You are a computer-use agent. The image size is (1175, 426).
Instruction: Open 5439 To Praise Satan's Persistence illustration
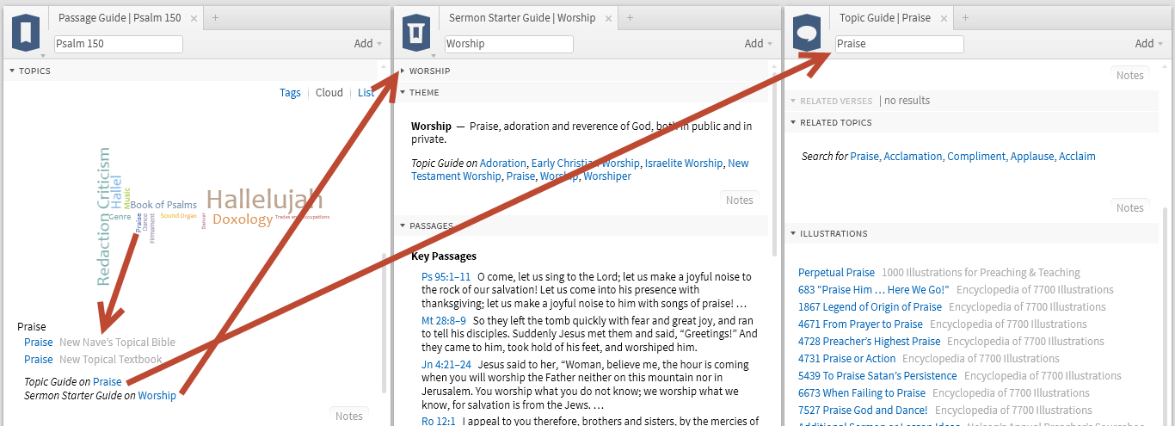coord(877,376)
